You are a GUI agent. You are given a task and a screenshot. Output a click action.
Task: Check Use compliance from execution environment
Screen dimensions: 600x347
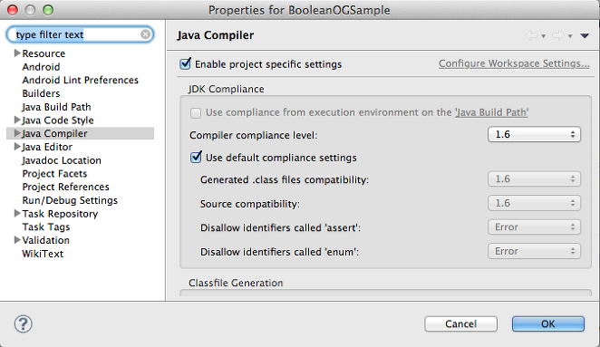click(196, 113)
